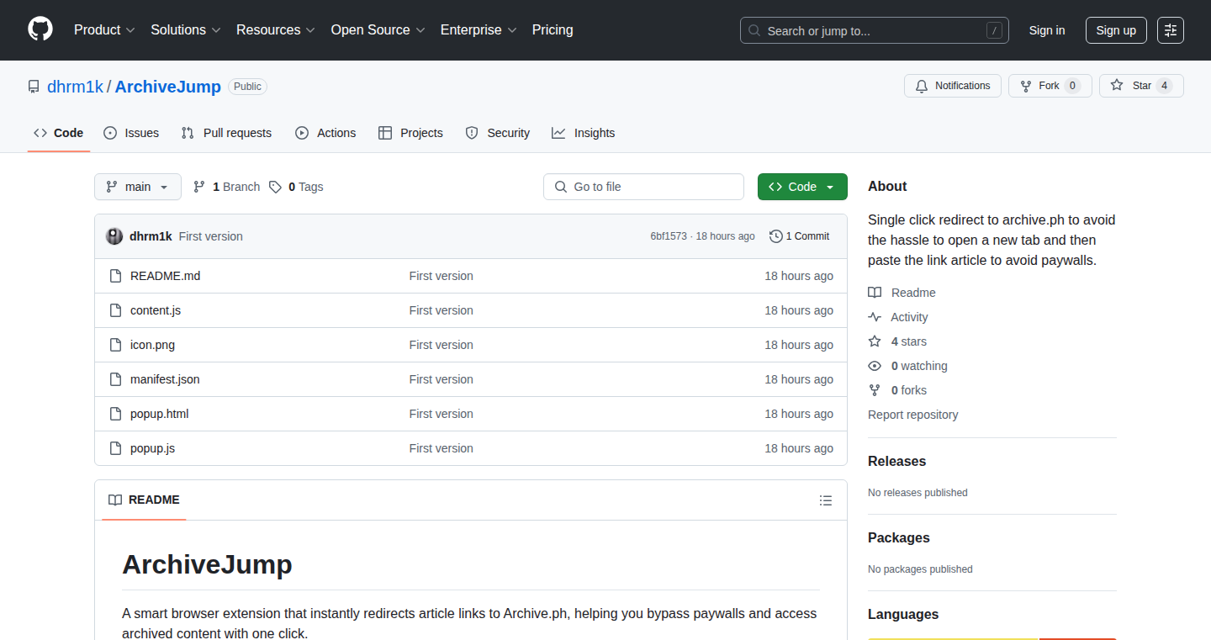Image resolution: width=1211 pixels, height=640 pixels.
Task: Click the Go to file search box
Action: [x=643, y=187]
